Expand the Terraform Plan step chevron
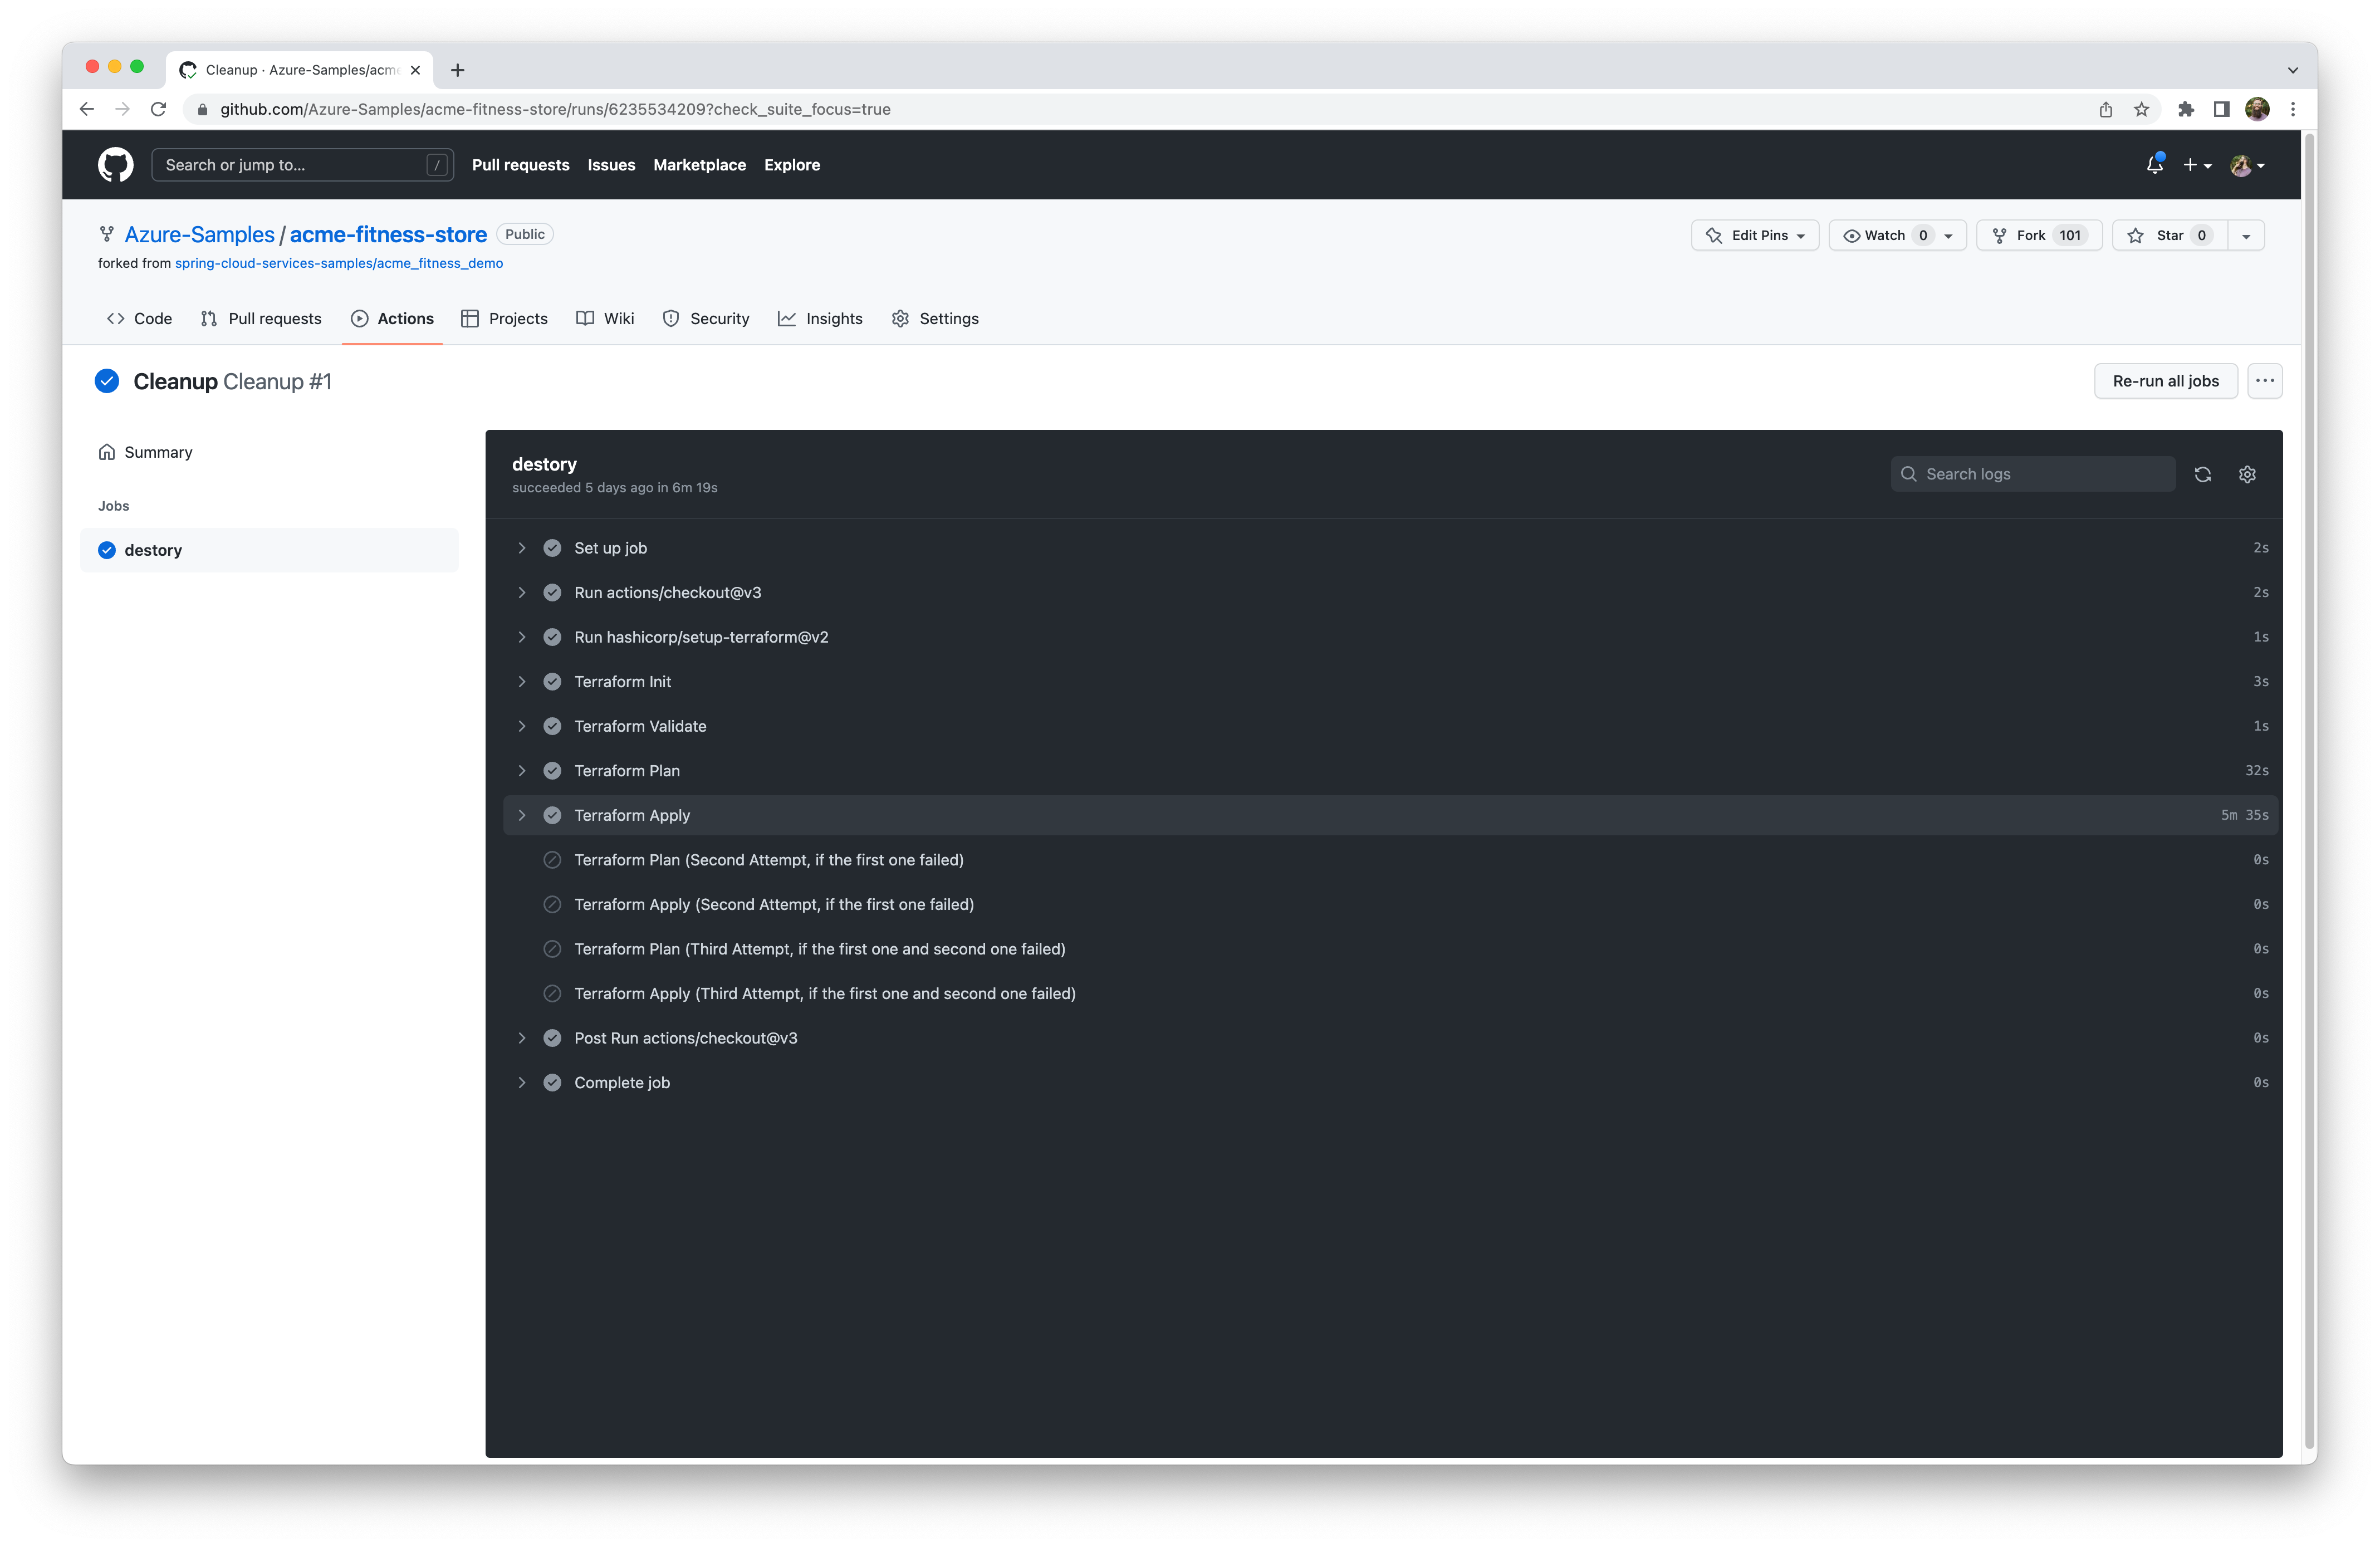Viewport: 2380px width, 1547px height. pyautogui.click(x=522, y=771)
